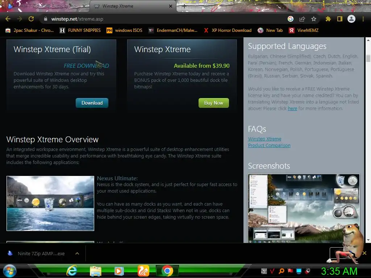This screenshot has height=278, width=371.
Task: Toggle the Chrome side panel
Action: [340, 19]
